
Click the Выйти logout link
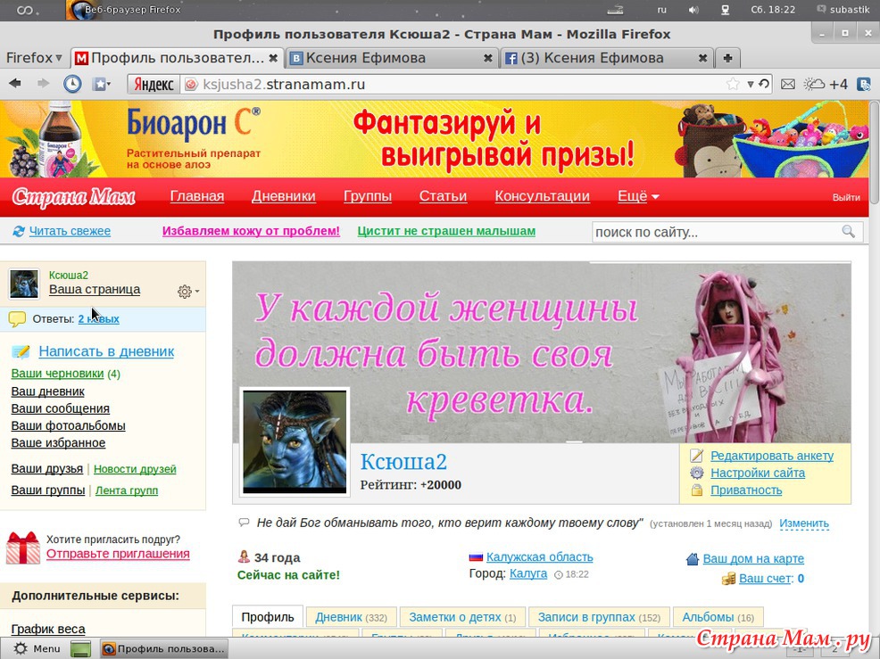click(x=846, y=197)
